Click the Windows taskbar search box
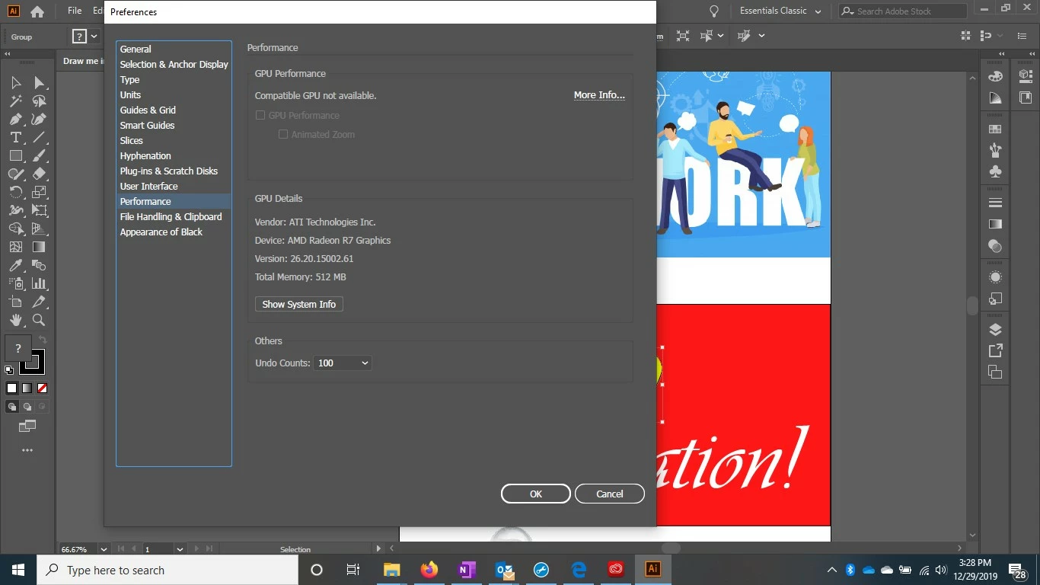Image resolution: width=1040 pixels, height=585 pixels. click(167, 570)
